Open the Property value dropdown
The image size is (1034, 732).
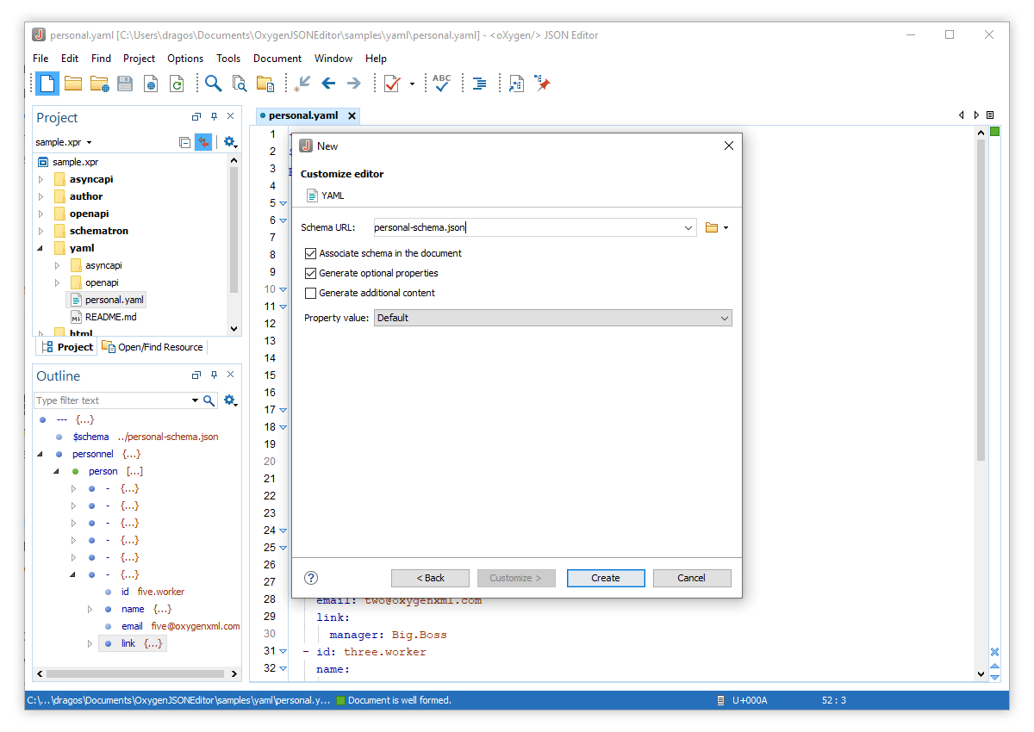coord(552,318)
